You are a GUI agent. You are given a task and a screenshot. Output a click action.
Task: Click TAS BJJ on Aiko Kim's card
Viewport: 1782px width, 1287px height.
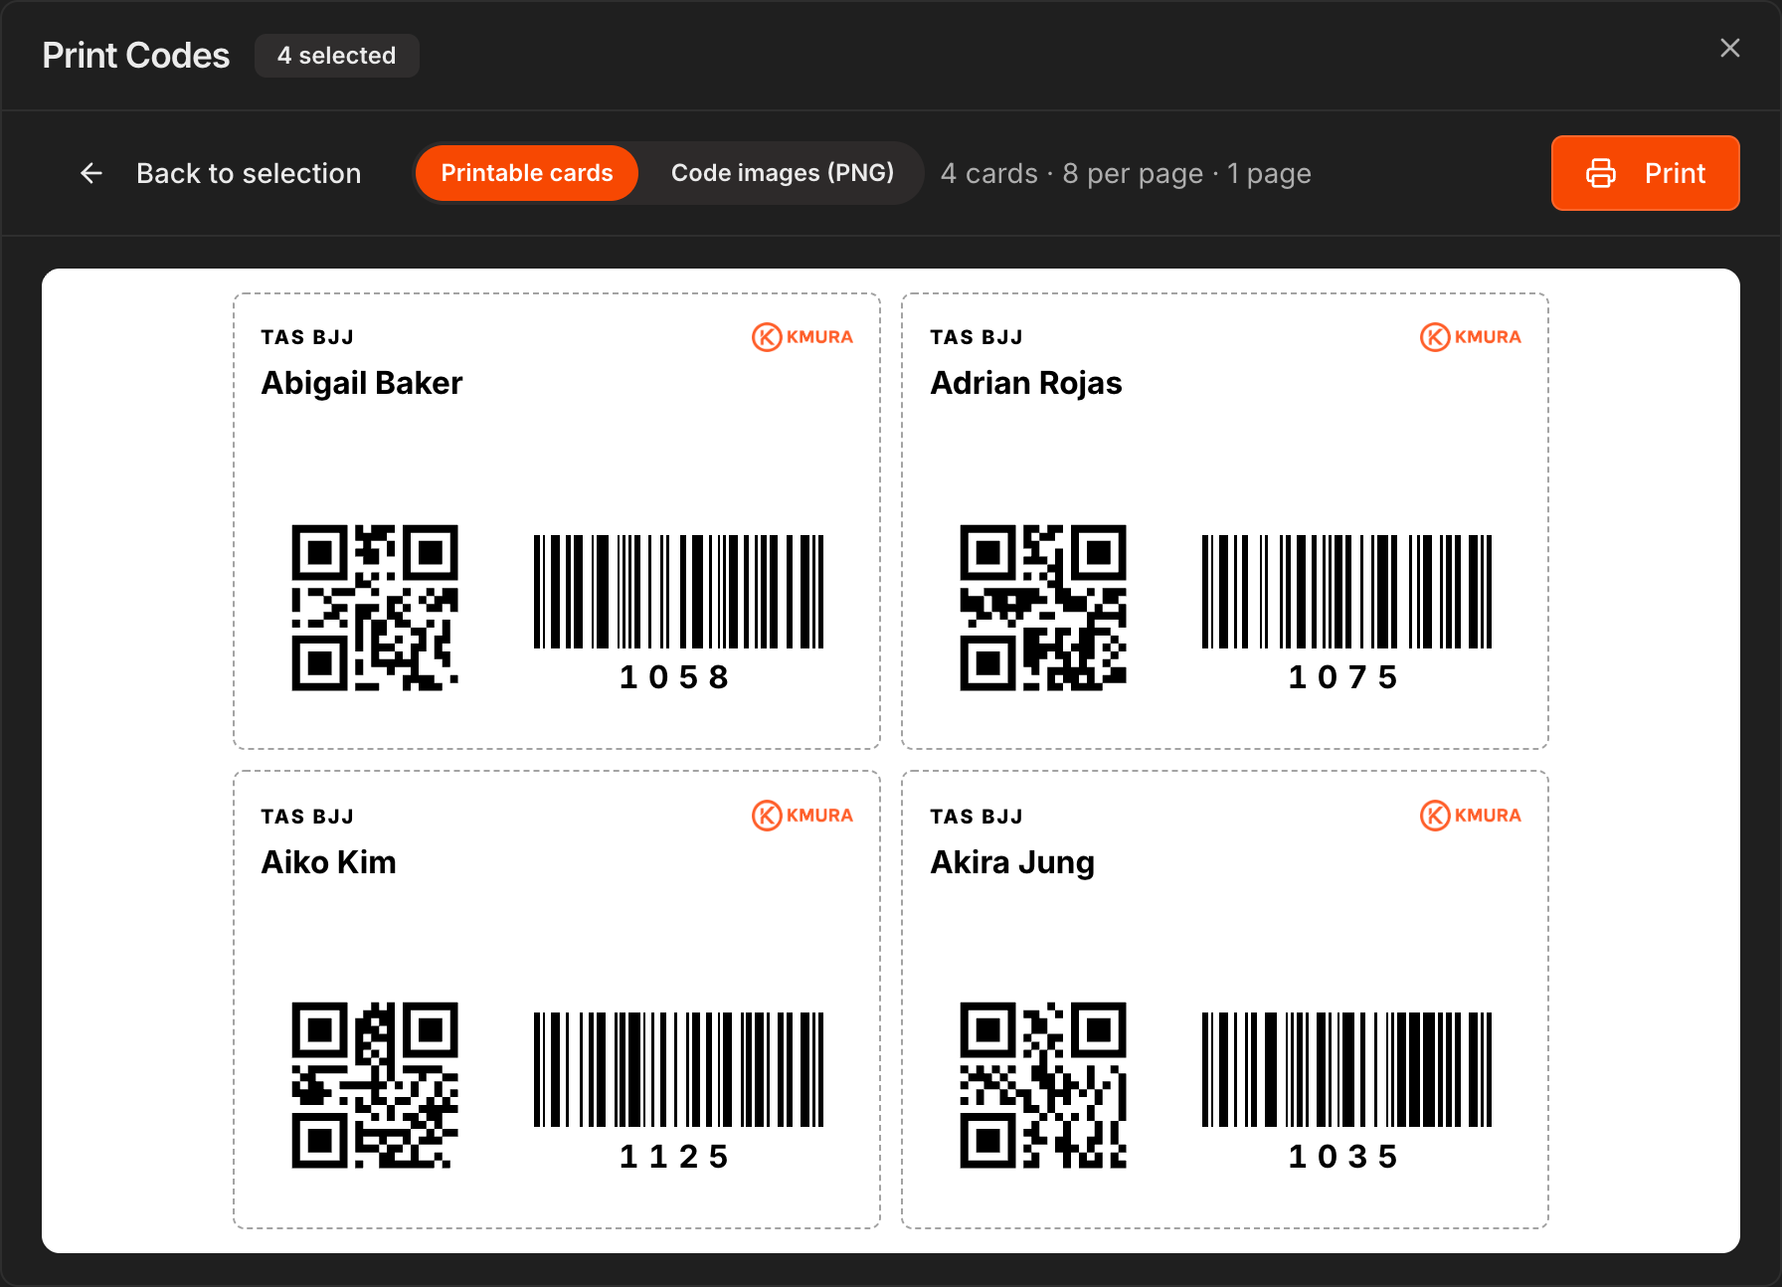307,817
